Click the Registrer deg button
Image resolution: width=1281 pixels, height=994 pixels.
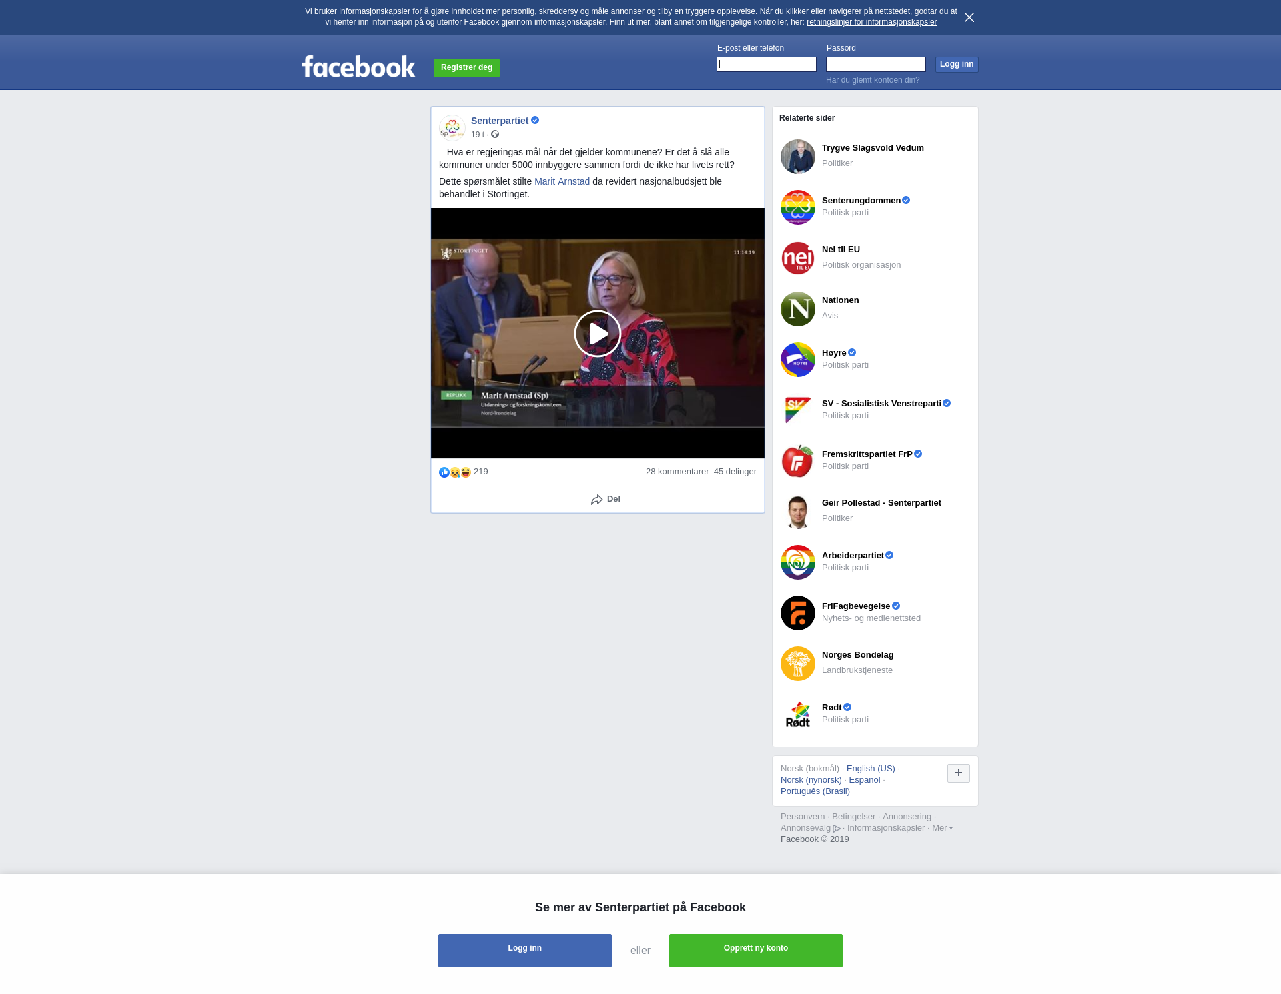tap(466, 67)
